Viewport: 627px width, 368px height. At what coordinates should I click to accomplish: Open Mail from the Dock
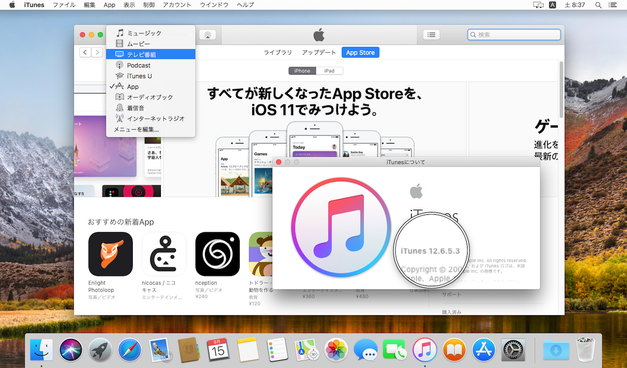[160, 350]
